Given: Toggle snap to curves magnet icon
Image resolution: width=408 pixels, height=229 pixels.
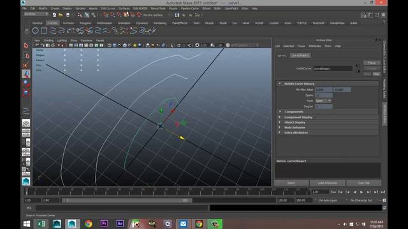Looking at the screenshot, I should pyautogui.click(x=112, y=15).
